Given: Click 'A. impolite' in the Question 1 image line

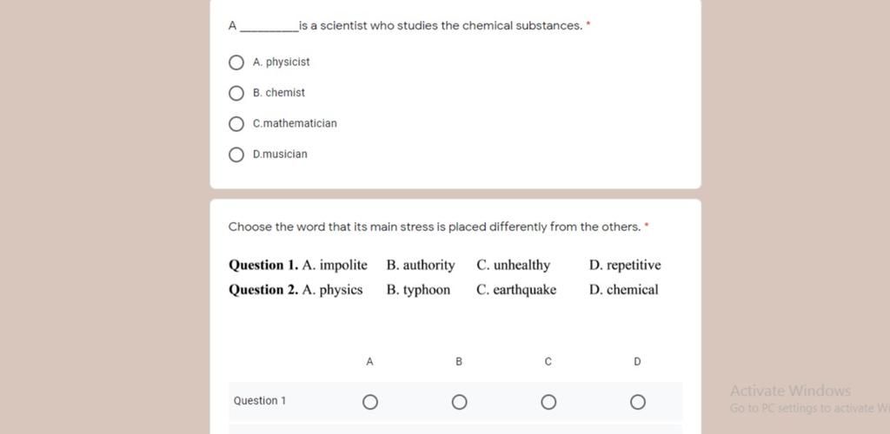Looking at the screenshot, I should (x=335, y=265).
